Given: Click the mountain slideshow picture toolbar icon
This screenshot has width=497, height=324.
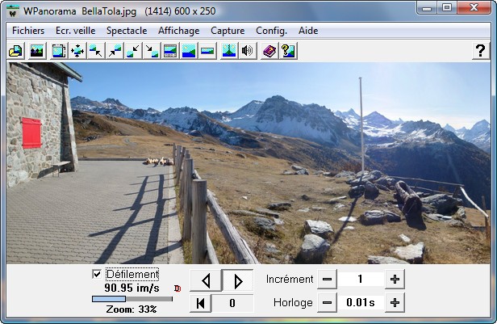Looking at the screenshot, I should pyautogui.click(x=36, y=51).
